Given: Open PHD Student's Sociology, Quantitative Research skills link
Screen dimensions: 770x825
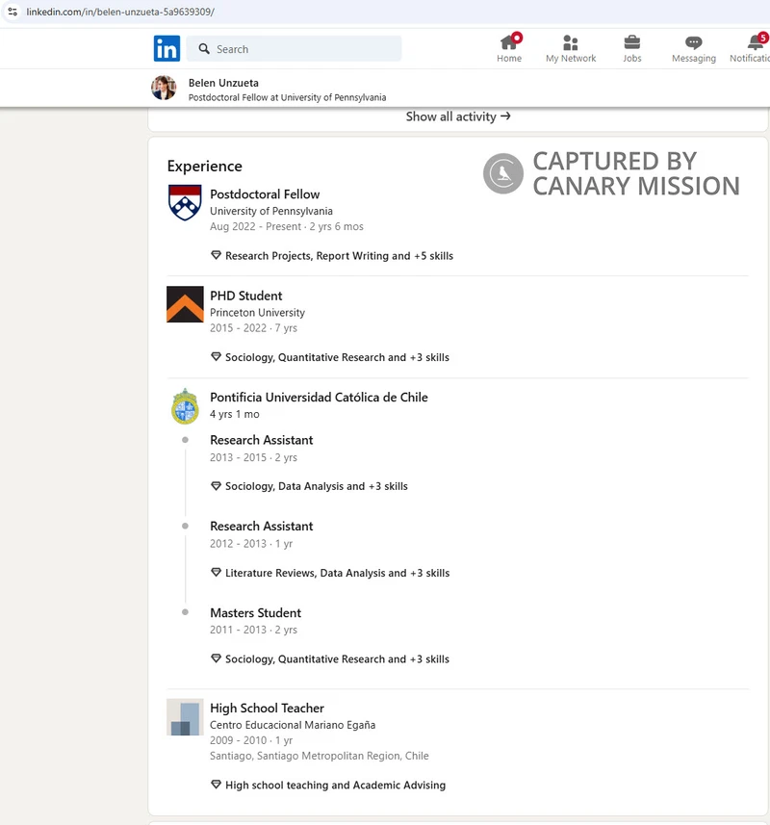Looking at the screenshot, I should pos(337,357).
